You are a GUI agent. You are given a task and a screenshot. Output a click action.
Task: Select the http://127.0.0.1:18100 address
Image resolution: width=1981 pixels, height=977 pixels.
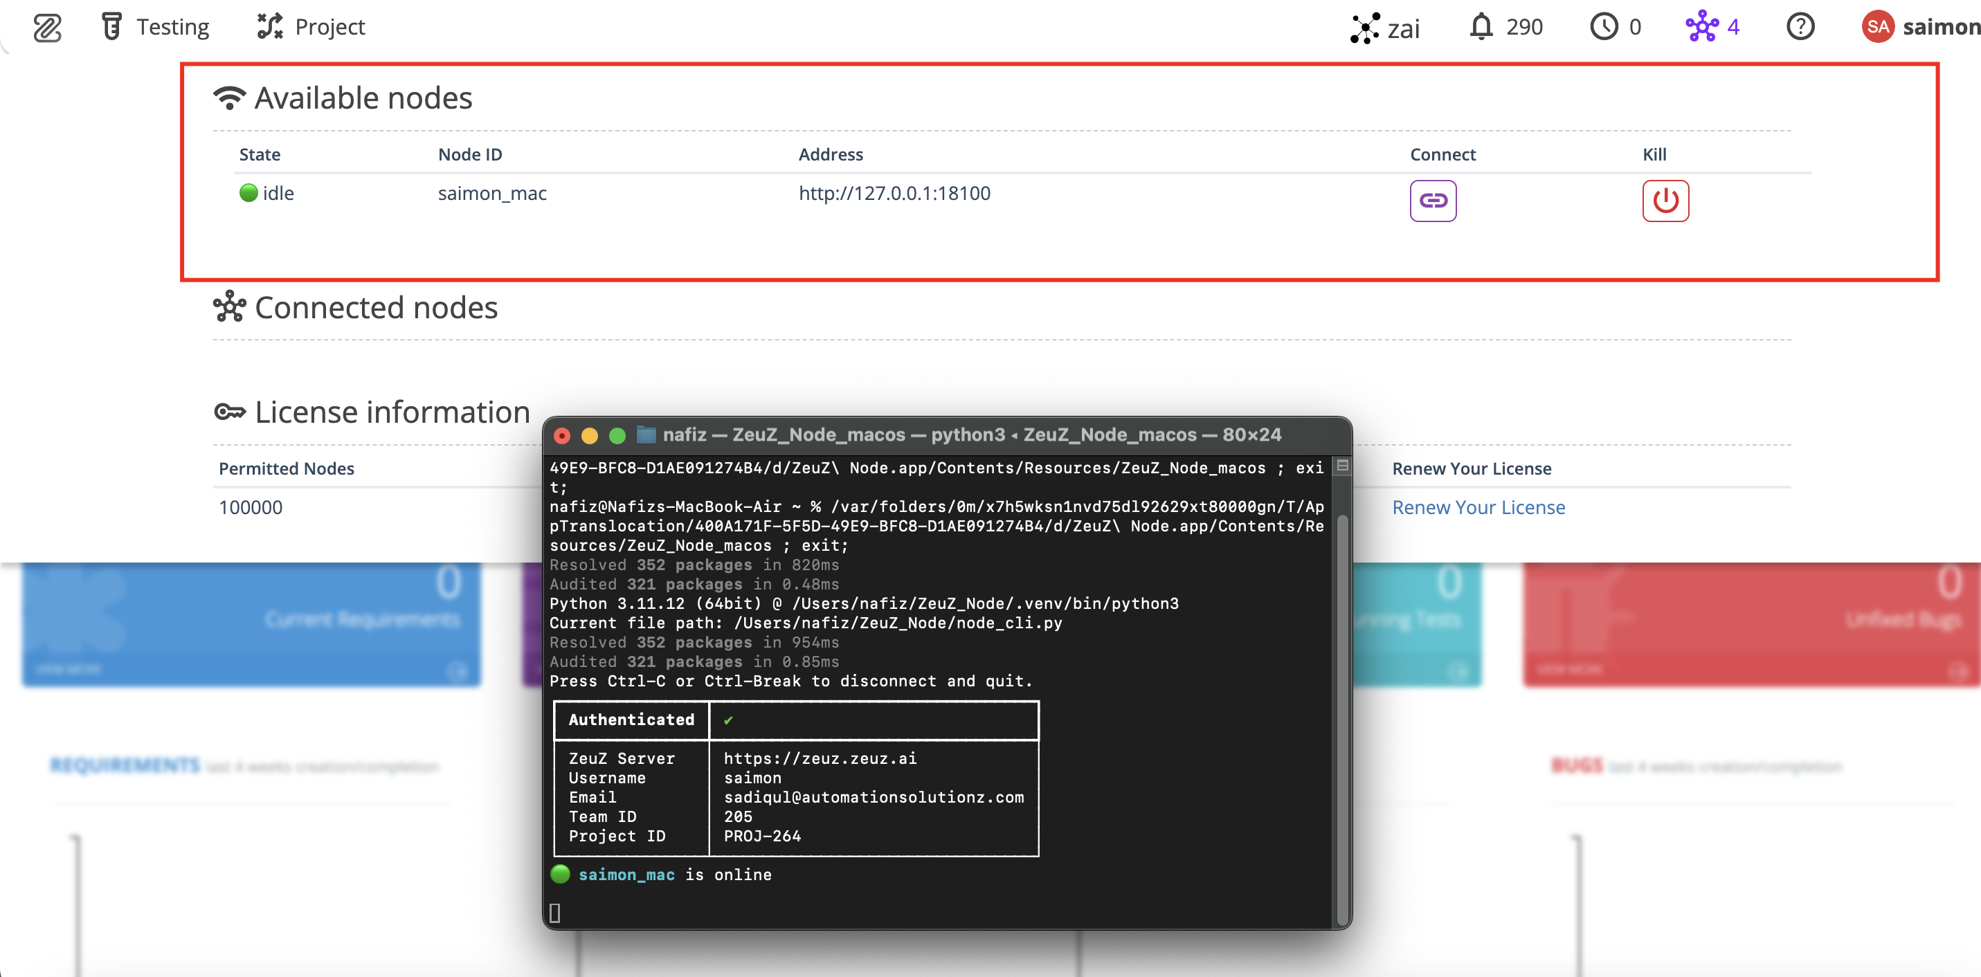coord(894,193)
